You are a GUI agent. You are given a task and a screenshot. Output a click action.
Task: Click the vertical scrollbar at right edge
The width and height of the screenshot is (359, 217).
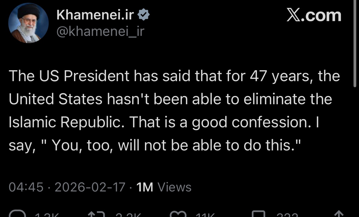coord(355,43)
